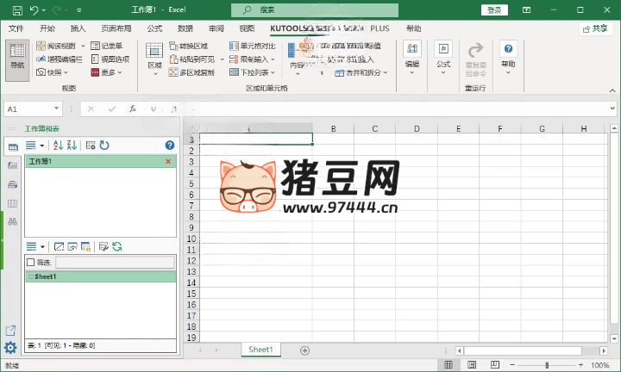The image size is (621, 372).
Task: Toggle the 导航 navigation pane button
Action: (x=17, y=60)
